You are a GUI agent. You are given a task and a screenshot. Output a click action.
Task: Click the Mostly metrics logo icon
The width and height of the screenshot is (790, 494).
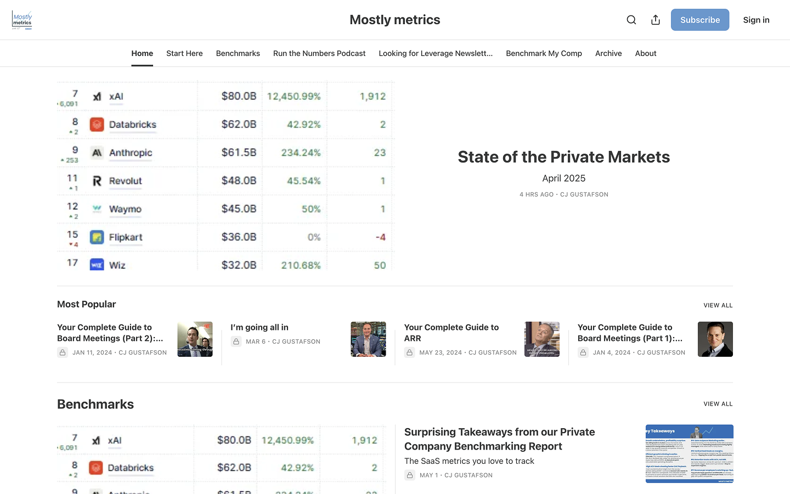(22, 20)
